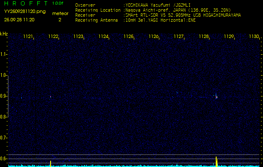This screenshot has width=263, height=167.
Task: Click the kHz axis unit label
Action: click(4, 33)
